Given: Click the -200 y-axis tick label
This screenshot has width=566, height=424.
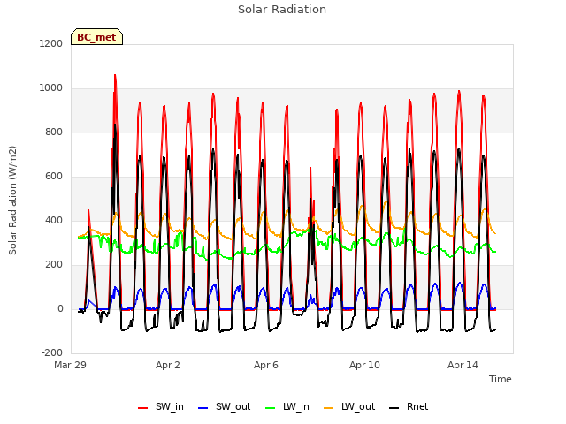Looking at the screenshot, I should click(52, 353).
